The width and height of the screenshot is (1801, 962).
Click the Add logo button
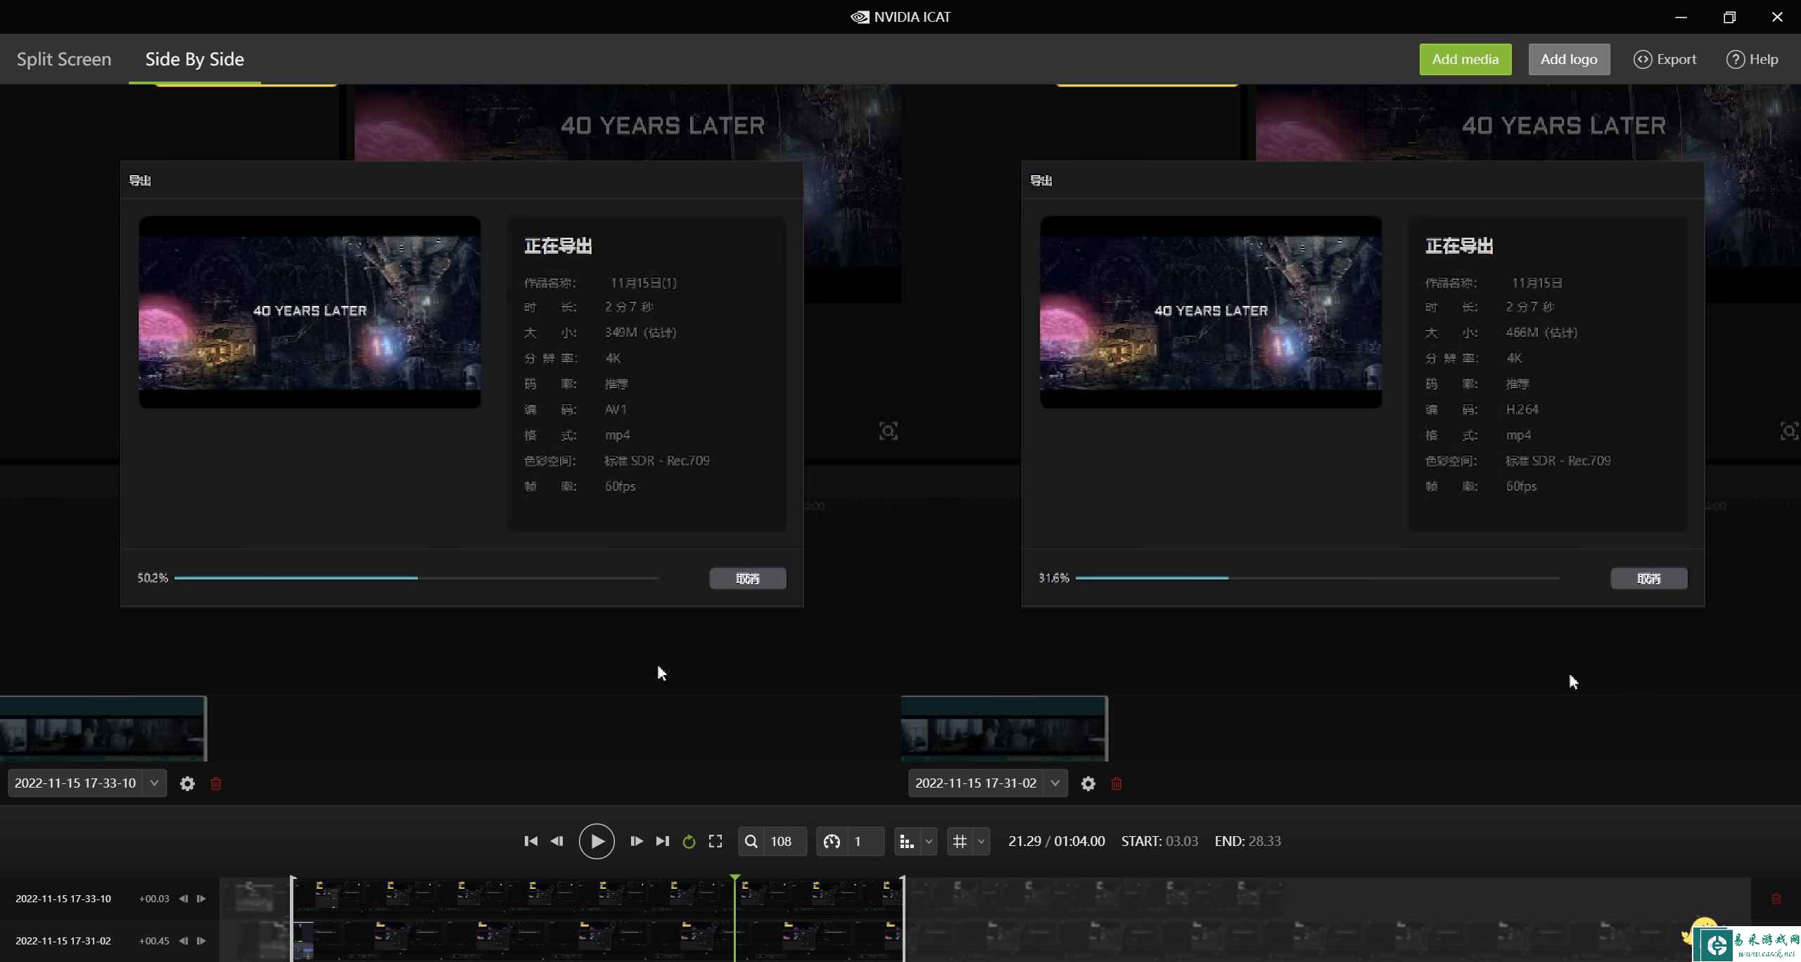(1568, 59)
